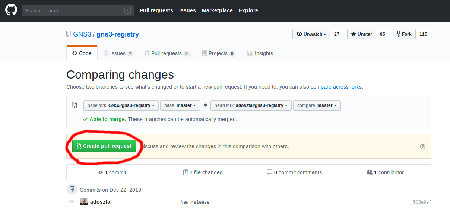Open the 115 forks count
The height and width of the screenshot is (219, 450).
[x=423, y=34]
